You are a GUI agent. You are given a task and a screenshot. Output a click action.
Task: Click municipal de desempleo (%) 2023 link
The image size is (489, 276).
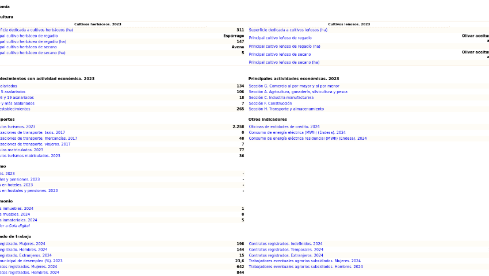click(x=30, y=261)
